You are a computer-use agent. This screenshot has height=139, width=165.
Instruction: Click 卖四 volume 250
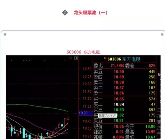coord(152,77)
